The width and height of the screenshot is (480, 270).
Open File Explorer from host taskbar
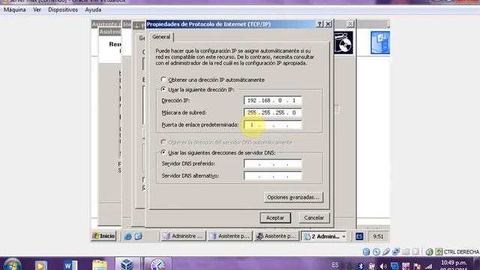pos(100,265)
